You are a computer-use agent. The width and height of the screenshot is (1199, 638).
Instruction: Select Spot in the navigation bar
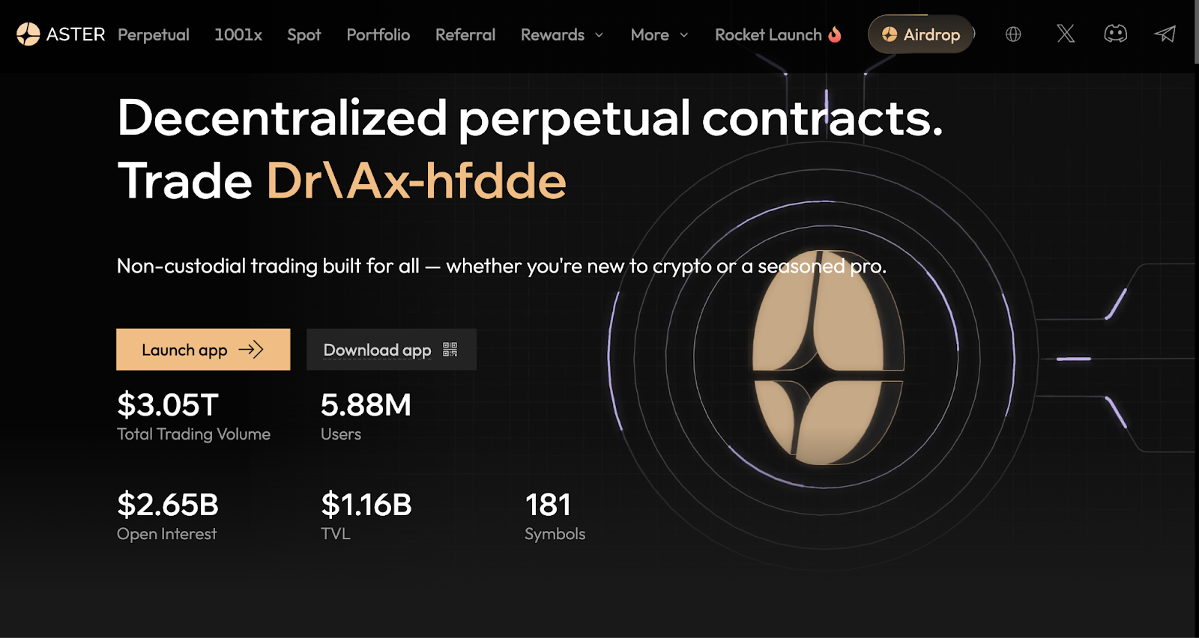point(303,35)
